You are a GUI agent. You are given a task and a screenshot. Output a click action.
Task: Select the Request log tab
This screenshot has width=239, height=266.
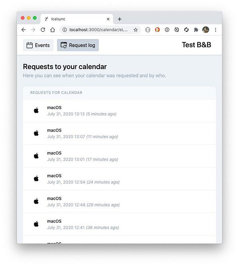pyautogui.click(x=78, y=45)
